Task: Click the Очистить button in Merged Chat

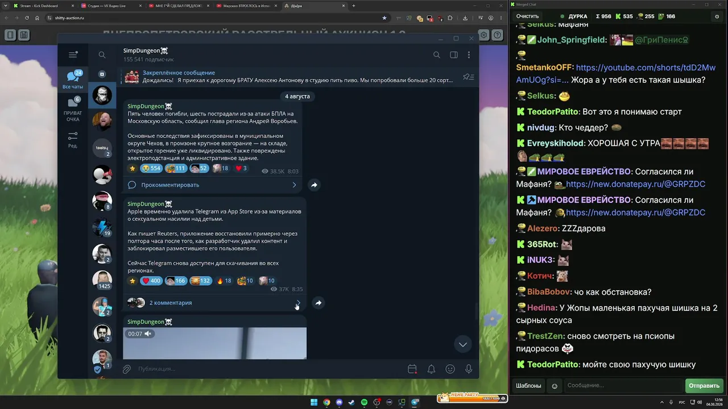Action: 527,16
